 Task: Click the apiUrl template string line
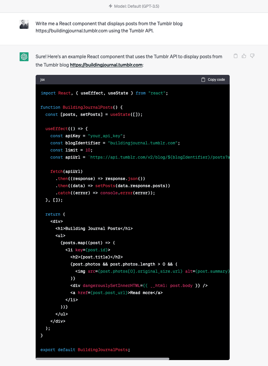point(140,157)
